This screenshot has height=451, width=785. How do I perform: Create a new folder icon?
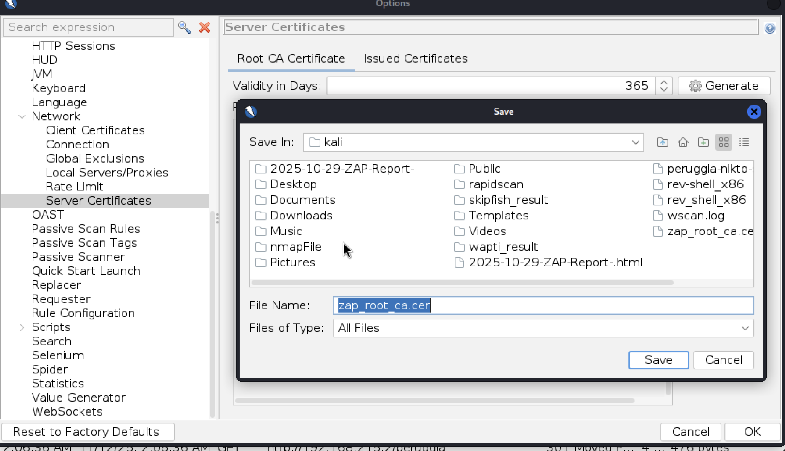coord(703,142)
